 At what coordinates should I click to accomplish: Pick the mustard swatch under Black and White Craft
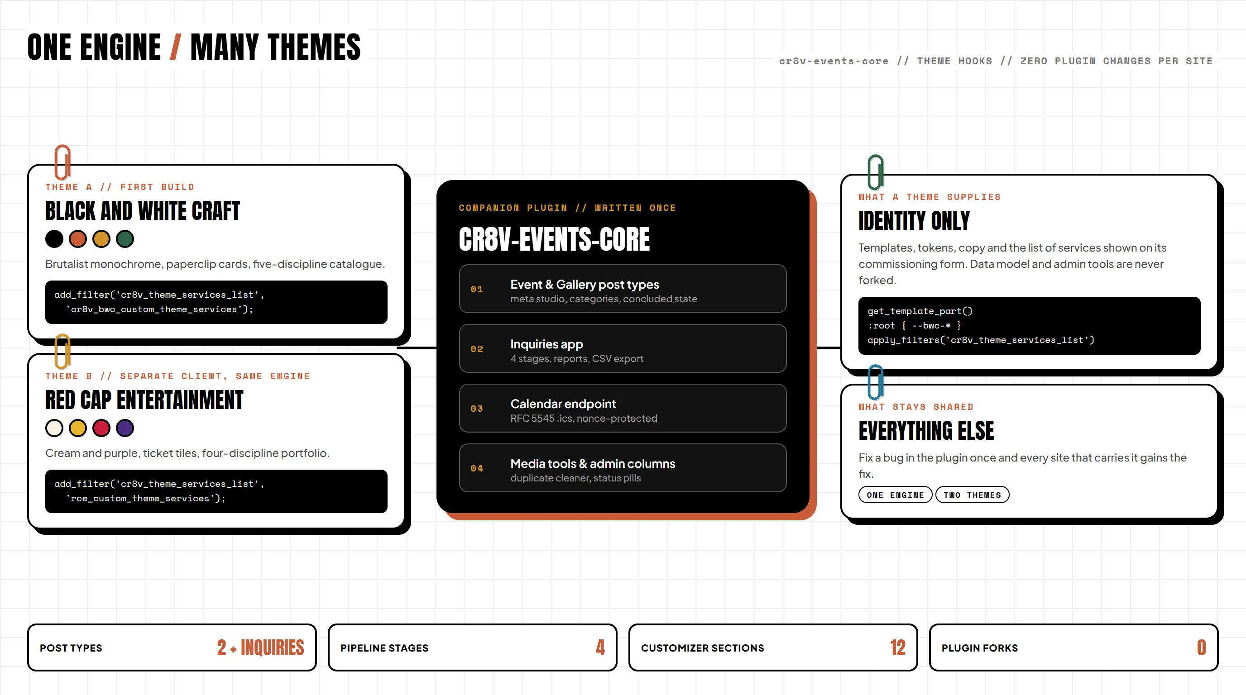101,239
